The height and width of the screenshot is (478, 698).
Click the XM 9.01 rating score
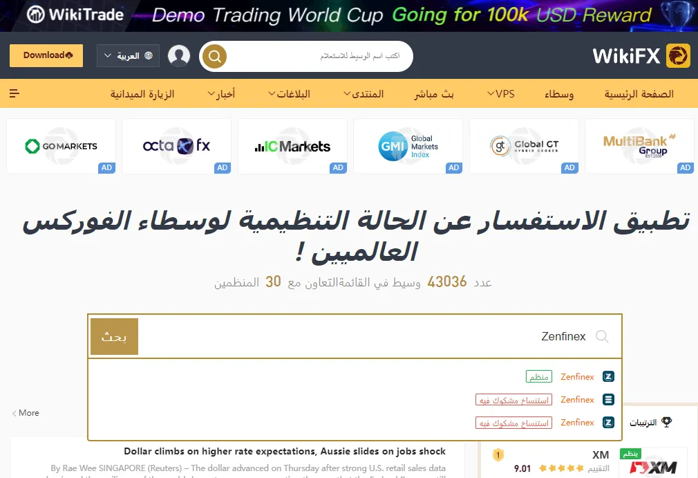(522, 468)
